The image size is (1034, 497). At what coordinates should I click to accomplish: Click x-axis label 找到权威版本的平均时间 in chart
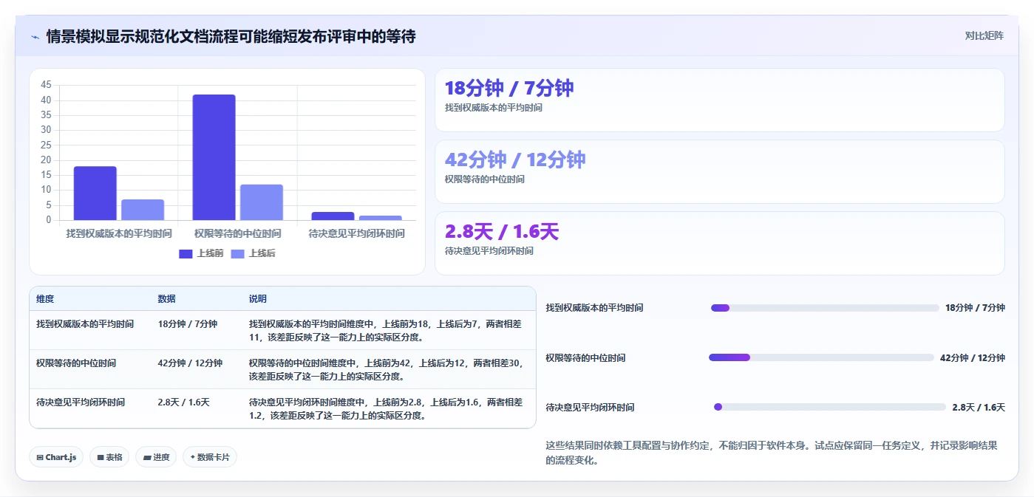119,233
